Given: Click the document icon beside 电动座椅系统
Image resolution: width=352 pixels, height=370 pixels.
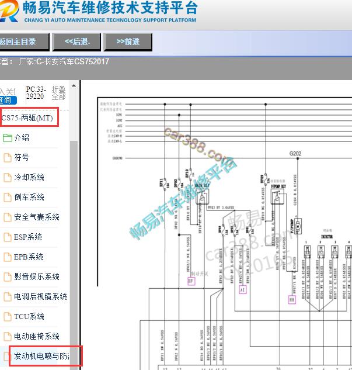Looking at the screenshot, I should coord(8,336).
